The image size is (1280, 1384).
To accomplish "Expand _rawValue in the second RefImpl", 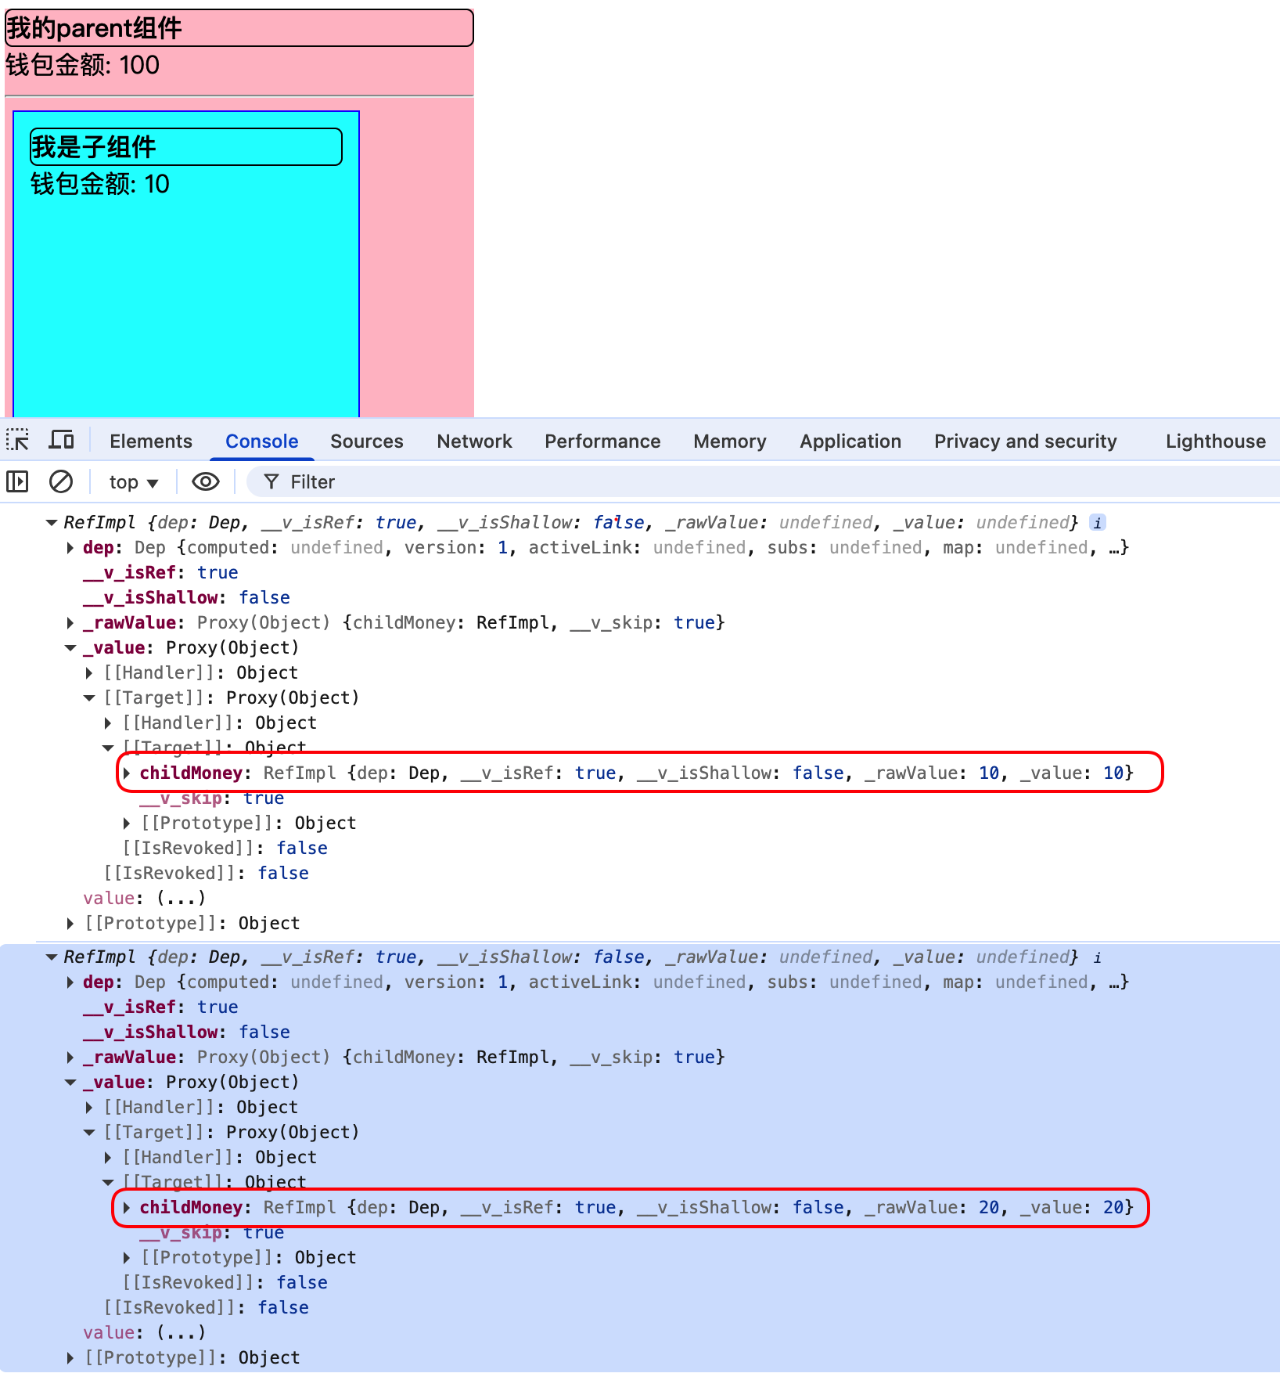I will tap(70, 1058).
